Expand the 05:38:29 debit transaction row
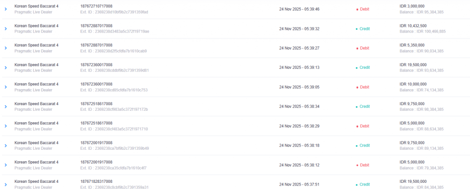470x192 pixels. 6,126
